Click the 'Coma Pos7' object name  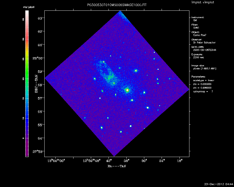tap(200, 35)
